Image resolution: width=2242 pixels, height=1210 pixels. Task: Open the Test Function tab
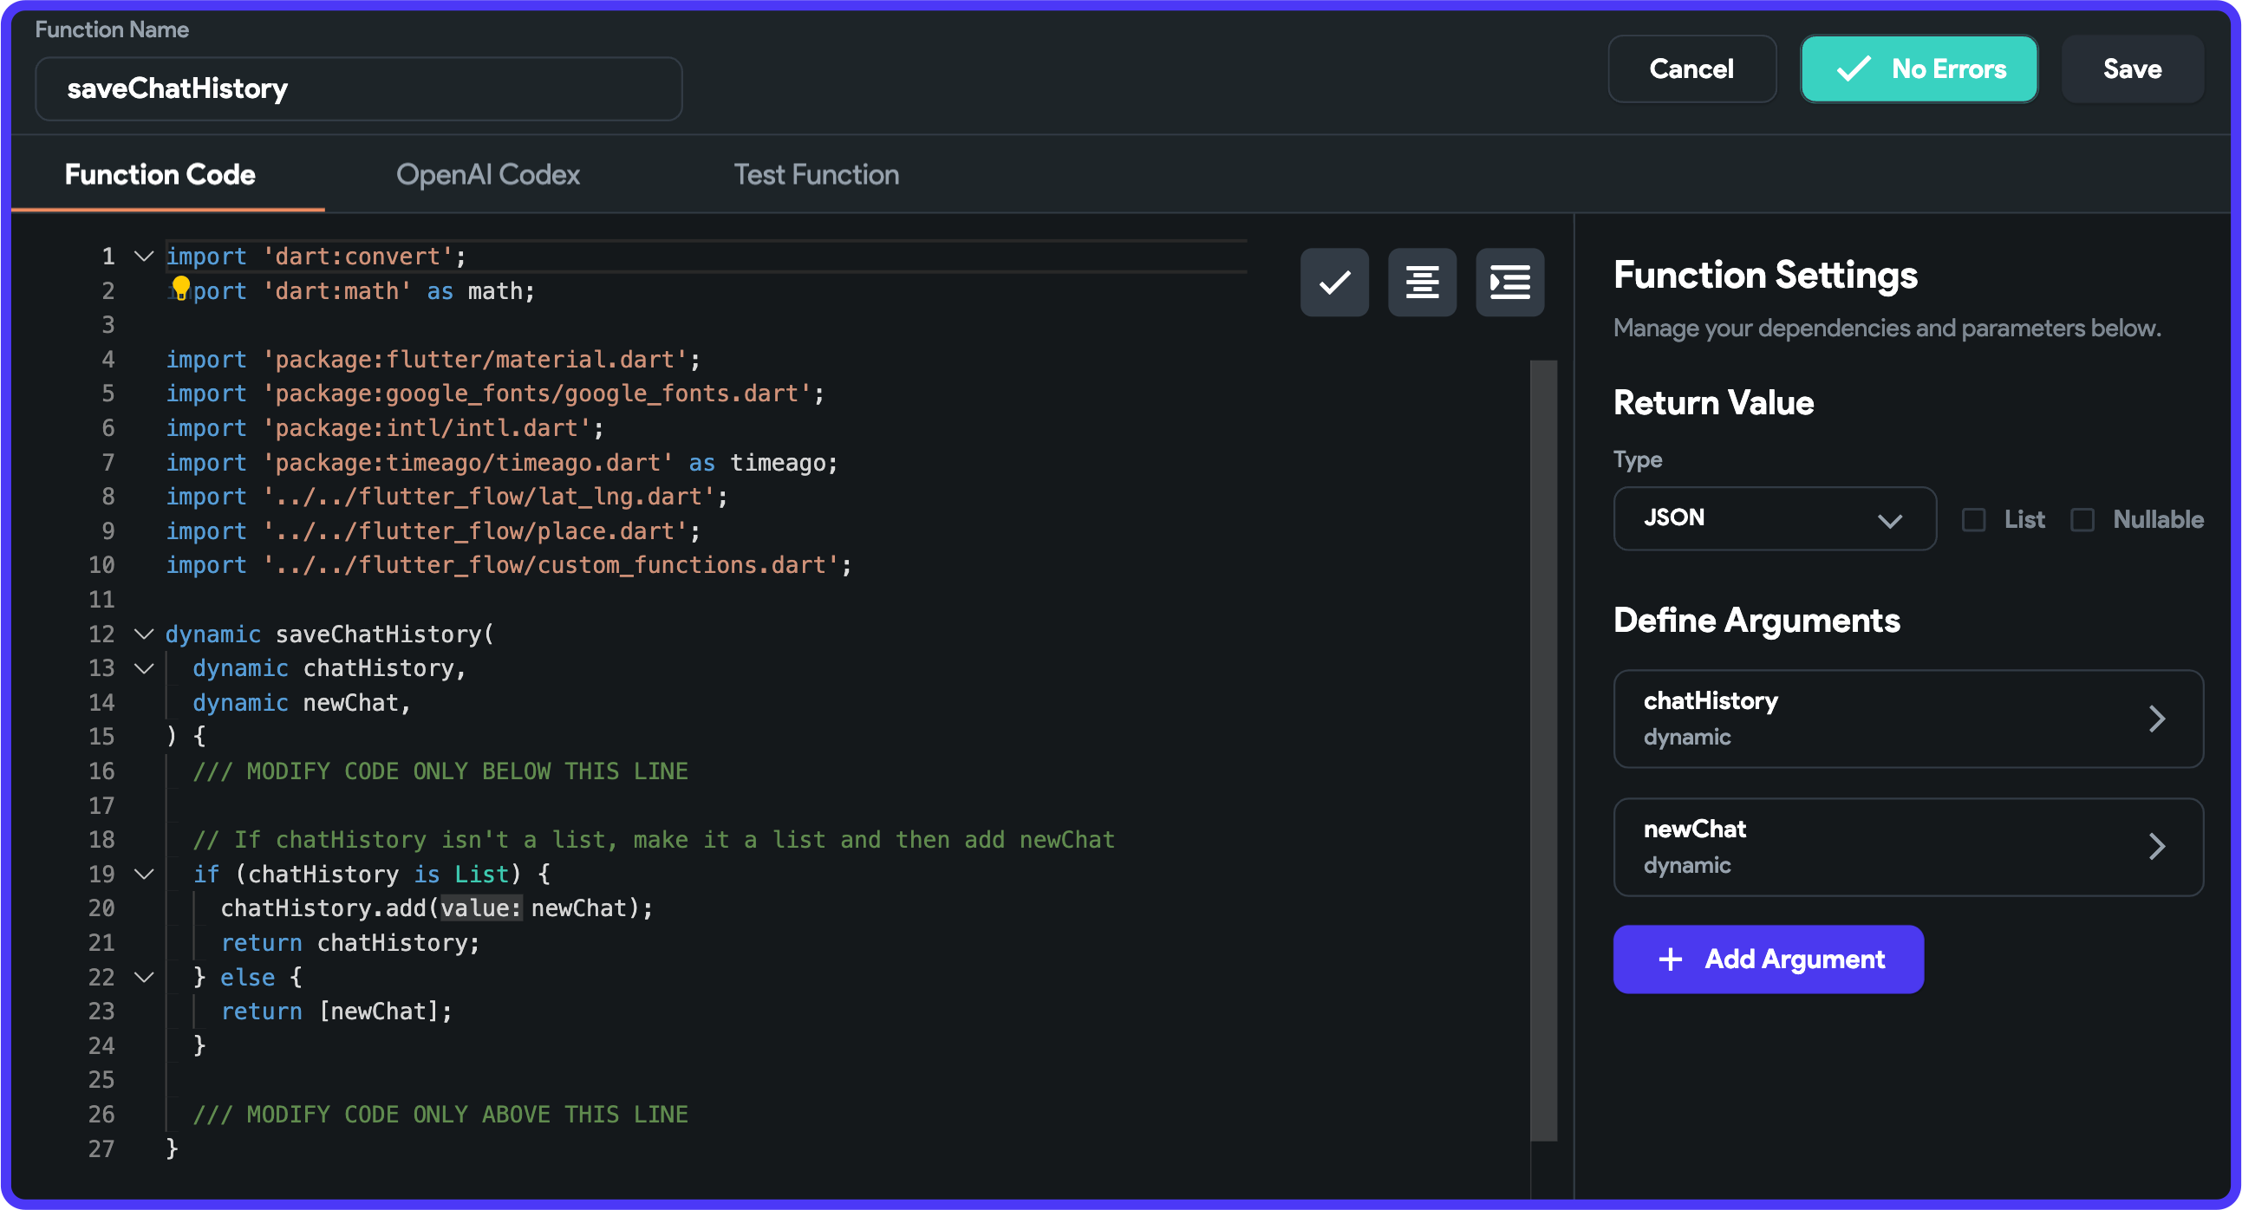817,174
